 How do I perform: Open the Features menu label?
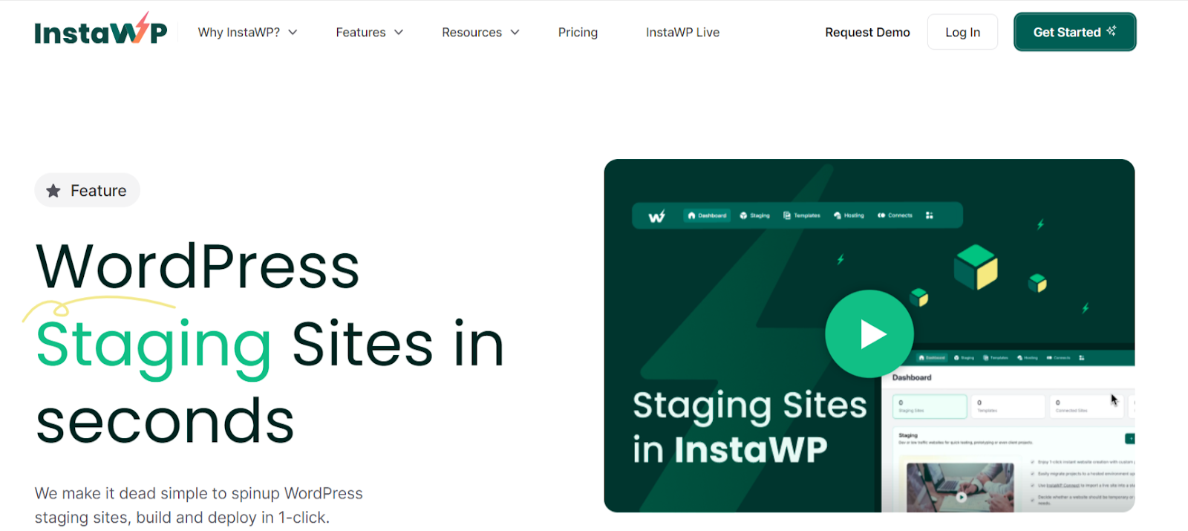[x=361, y=33]
